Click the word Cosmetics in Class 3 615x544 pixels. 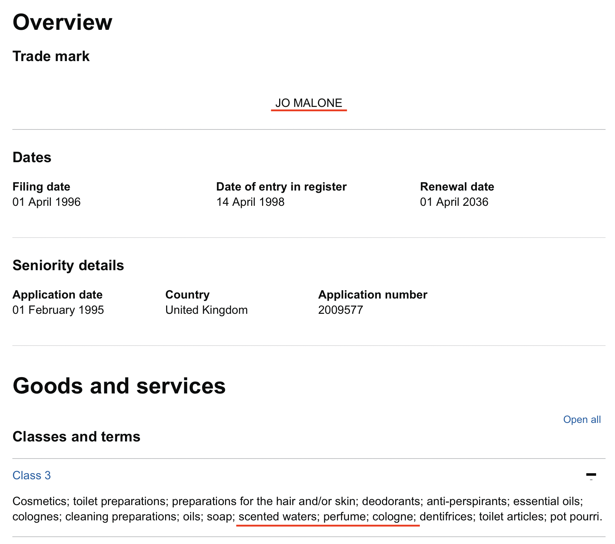40,501
